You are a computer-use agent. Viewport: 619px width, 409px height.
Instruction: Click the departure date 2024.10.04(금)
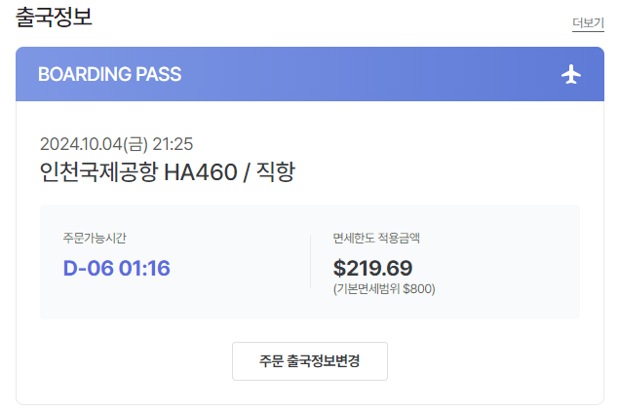[94, 144]
